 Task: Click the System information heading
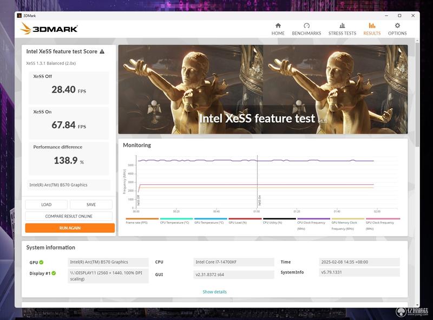(50, 247)
